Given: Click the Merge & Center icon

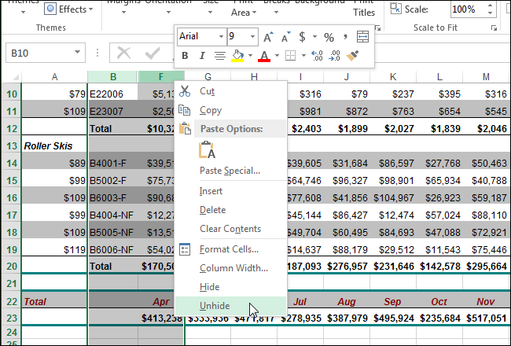Looking at the screenshot, I should coord(362,37).
